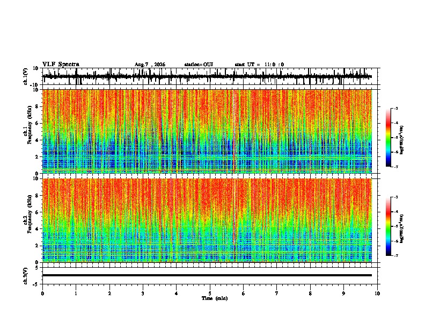Click the thick black ch.3 trace line

(x=207, y=275)
